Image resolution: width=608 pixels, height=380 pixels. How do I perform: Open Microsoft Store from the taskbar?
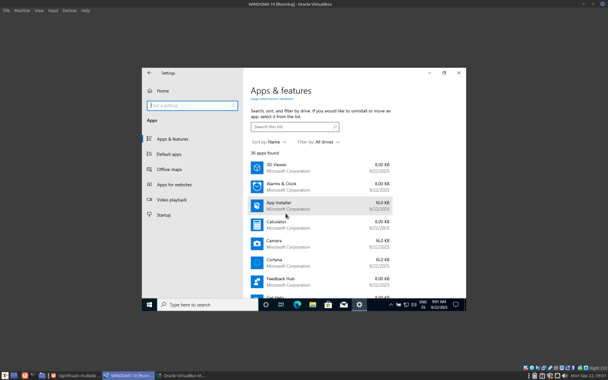coord(328,305)
